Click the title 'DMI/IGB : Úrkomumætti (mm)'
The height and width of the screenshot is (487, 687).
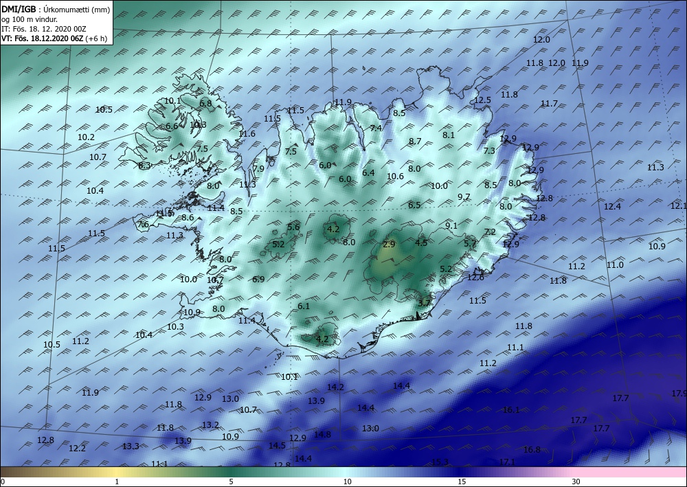tap(56, 8)
